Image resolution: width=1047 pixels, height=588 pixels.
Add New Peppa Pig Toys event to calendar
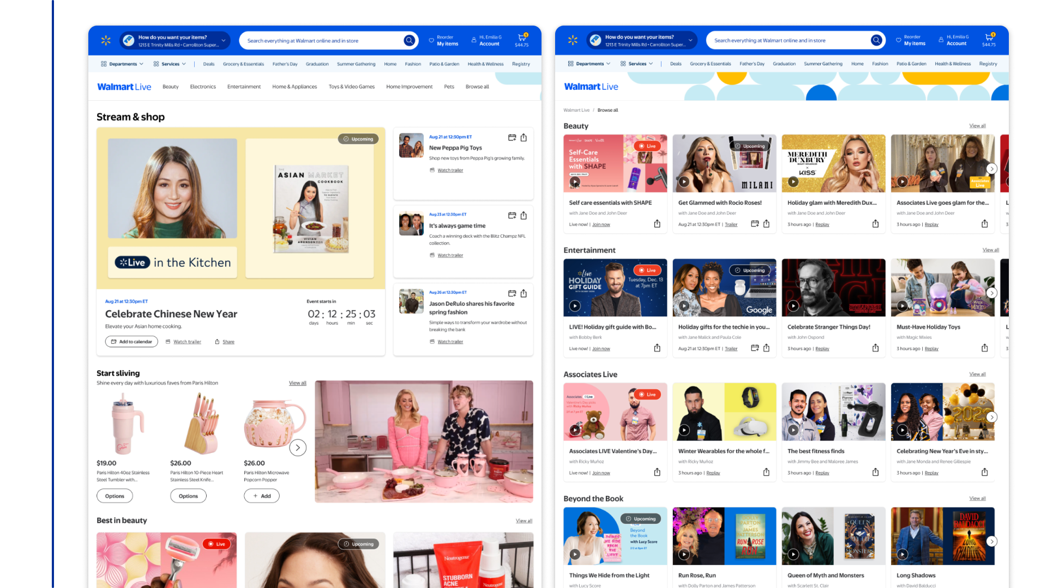point(512,138)
